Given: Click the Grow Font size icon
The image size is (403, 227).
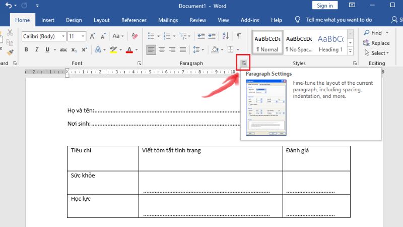Looking at the screenshot, I should [x=93, y=36].
